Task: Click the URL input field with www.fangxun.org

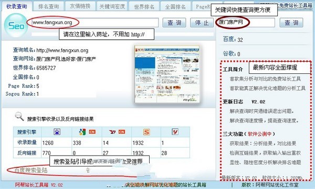Action: pyautogui.click(x=95, y=23)
